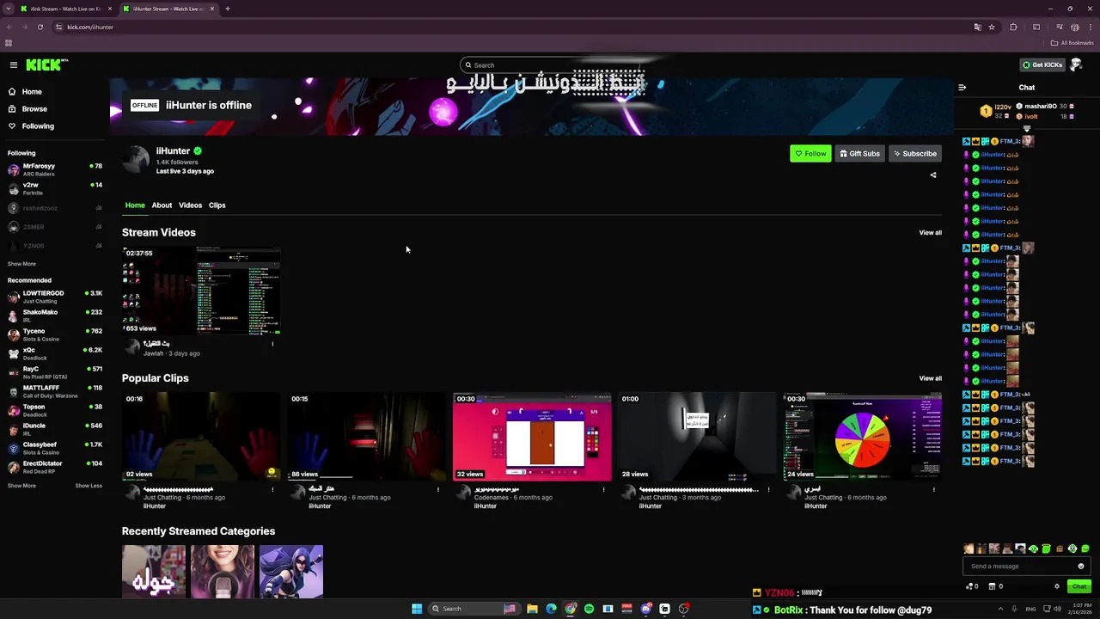The image size is (1100, 619).
Task: Open Spotify from the taskbar
Action: click(589, 609)
